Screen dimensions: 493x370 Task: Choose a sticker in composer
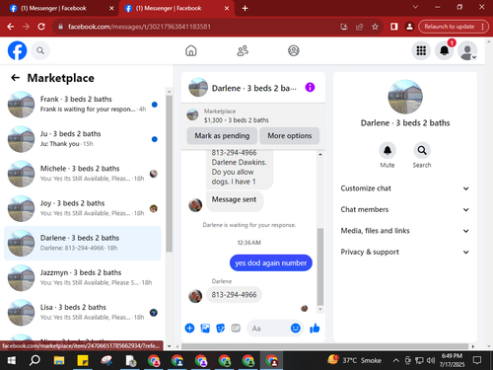pos(221,328)
